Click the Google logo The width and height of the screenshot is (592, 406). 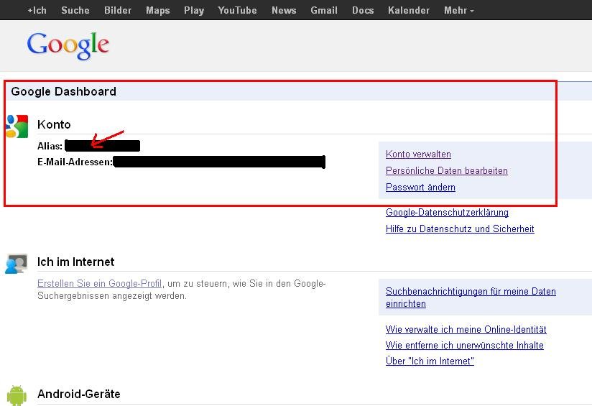pos(68,46)
